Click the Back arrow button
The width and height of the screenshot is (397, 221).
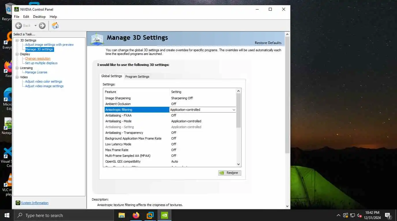click(x=18, y=26)
